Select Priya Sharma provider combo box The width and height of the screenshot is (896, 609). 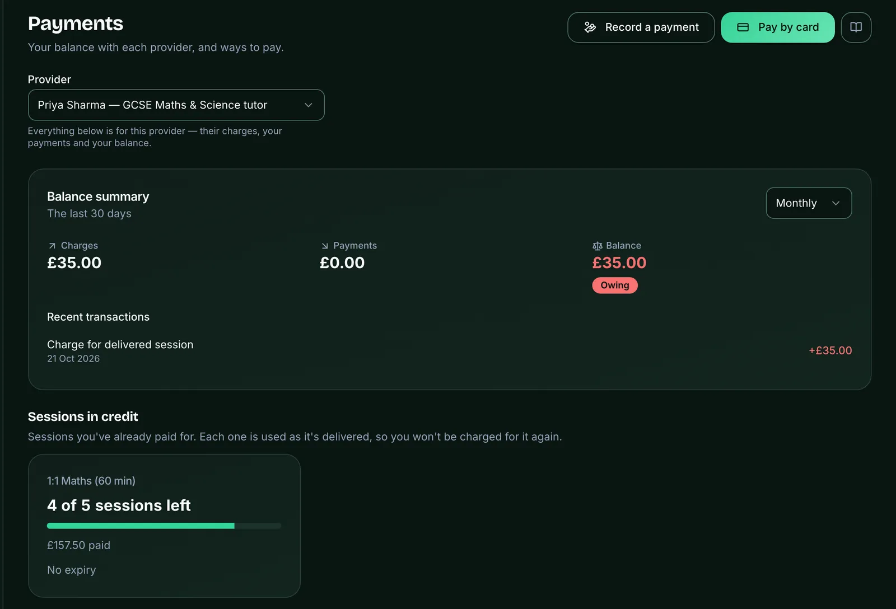[x=176, y=105]
